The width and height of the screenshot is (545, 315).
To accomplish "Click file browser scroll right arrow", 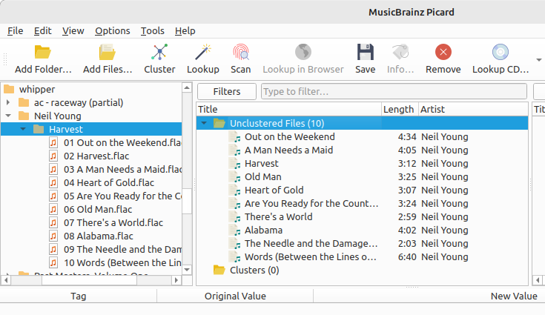I will tap(176, 280).
